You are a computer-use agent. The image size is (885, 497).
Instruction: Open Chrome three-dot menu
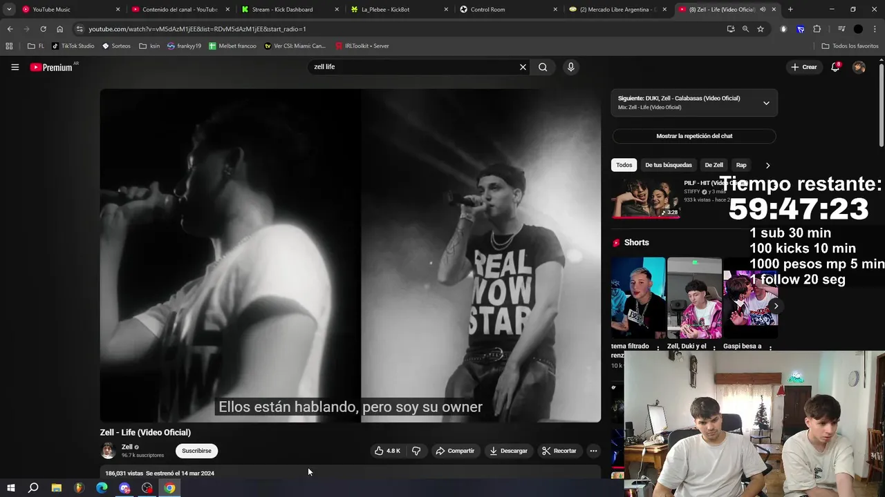(x=875, y=29)
